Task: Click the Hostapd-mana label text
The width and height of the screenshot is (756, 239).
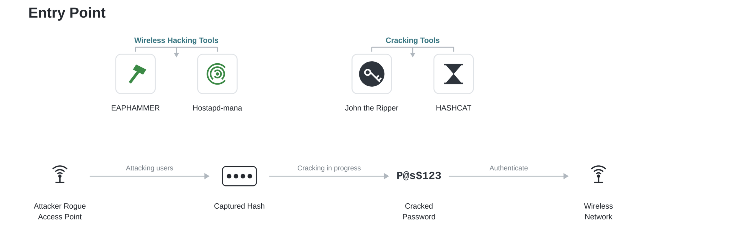Action: (x=217, y=108)
